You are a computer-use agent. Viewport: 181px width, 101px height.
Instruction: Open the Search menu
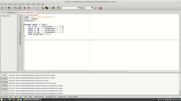(10, 4)
